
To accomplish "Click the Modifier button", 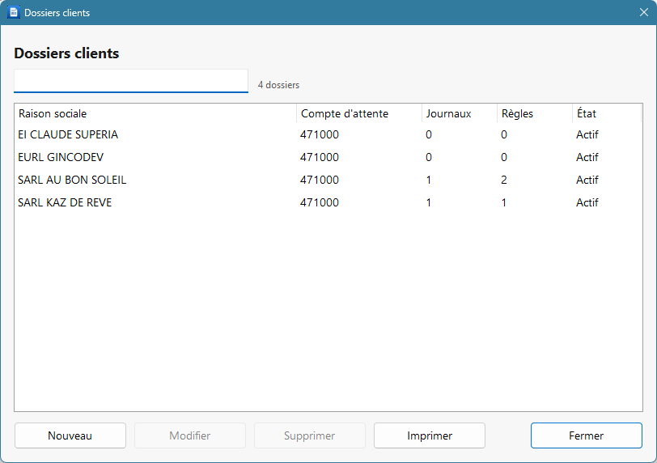I will click(x=190, y=435).
